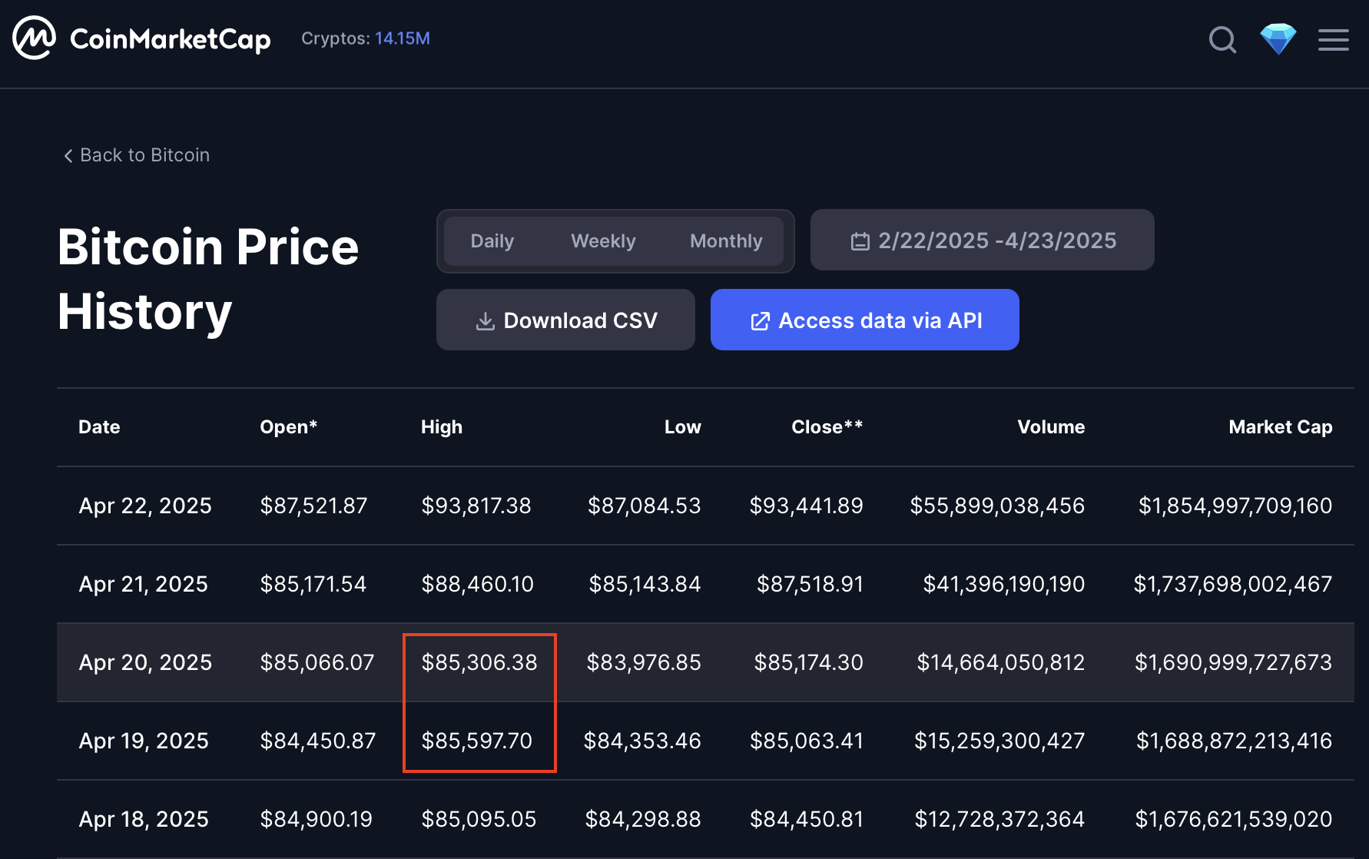The image size is (1369, 859).
Task: Click market cap $1,737,698,002,467
Action: pyautogui.click(x=1233, y=584)
